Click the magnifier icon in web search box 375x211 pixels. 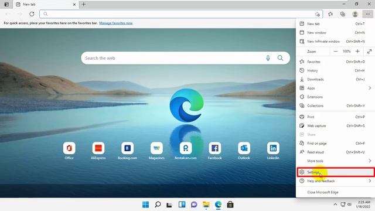(280, 58)
